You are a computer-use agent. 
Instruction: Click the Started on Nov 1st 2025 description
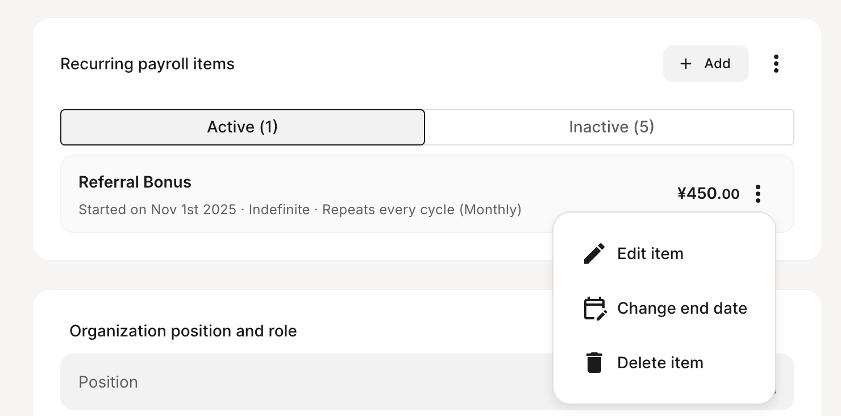[157, 210]
